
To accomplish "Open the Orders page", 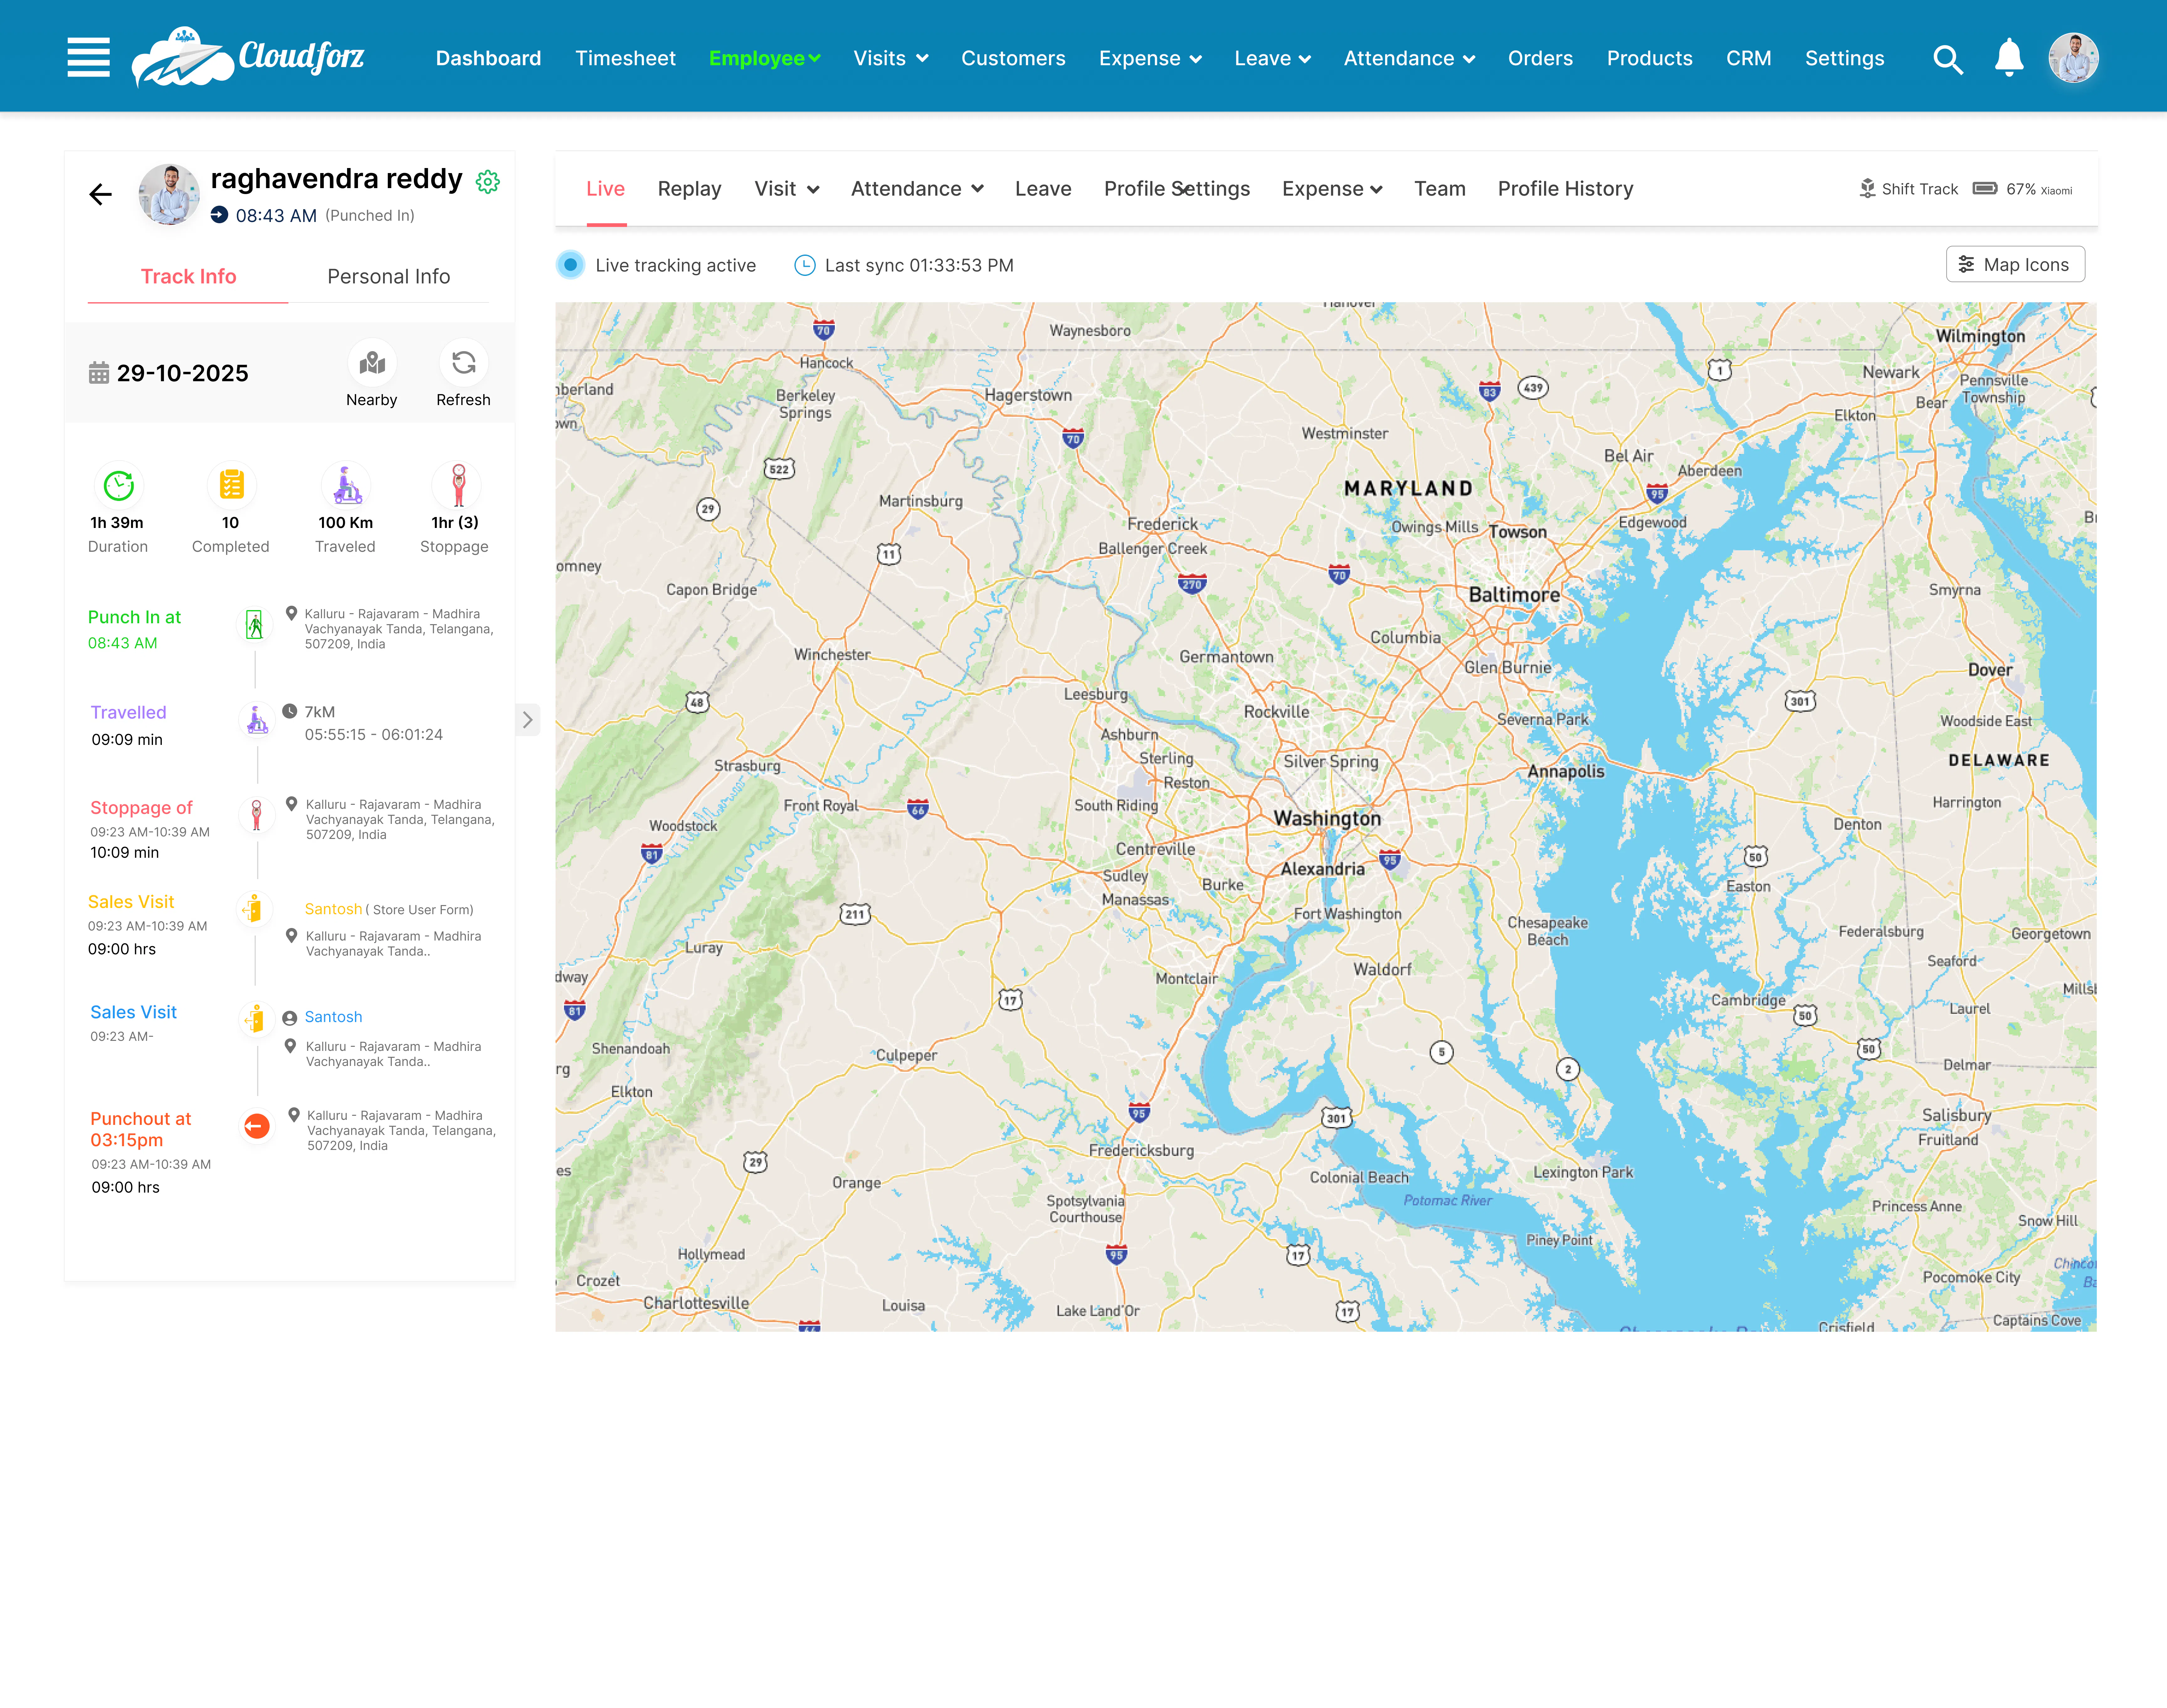I will [x=1540, y=58].
